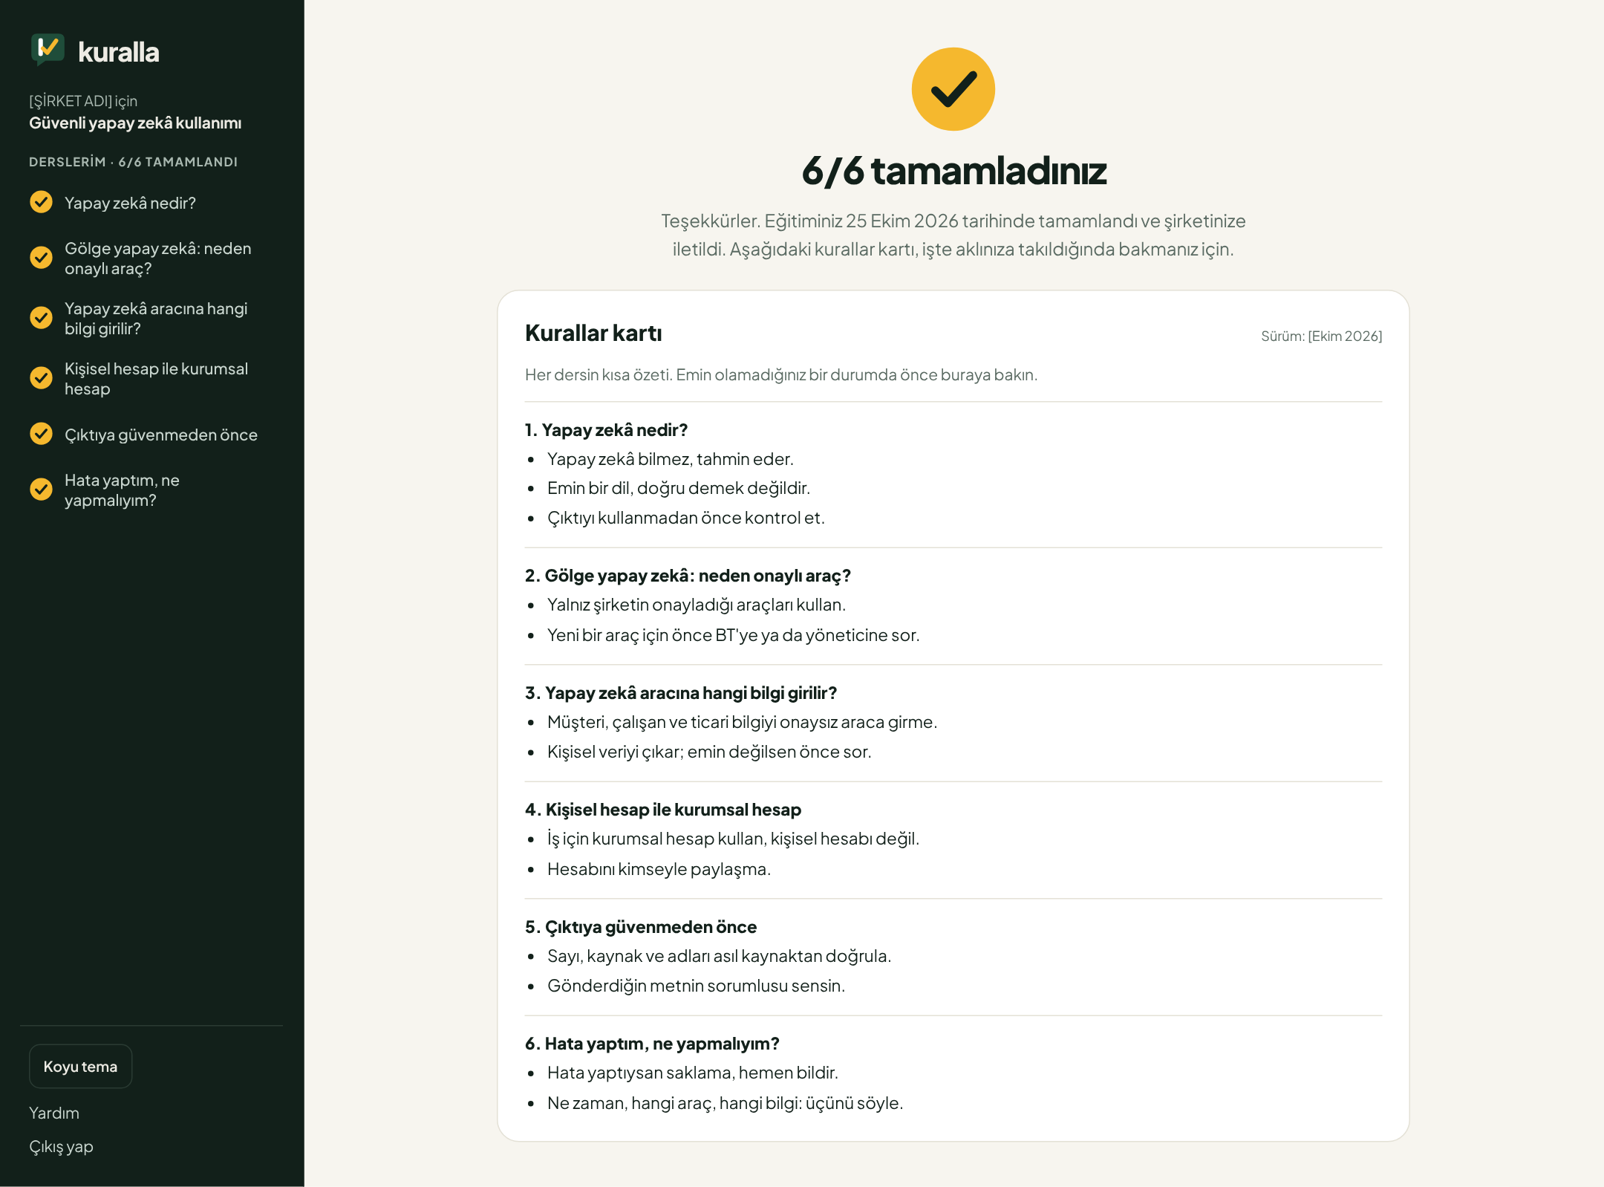Click checkmark icon beside 'Yapay zekâ aracına hangi bilgi girilir?'
The image size is (1604, 1187).
point(41,318)
